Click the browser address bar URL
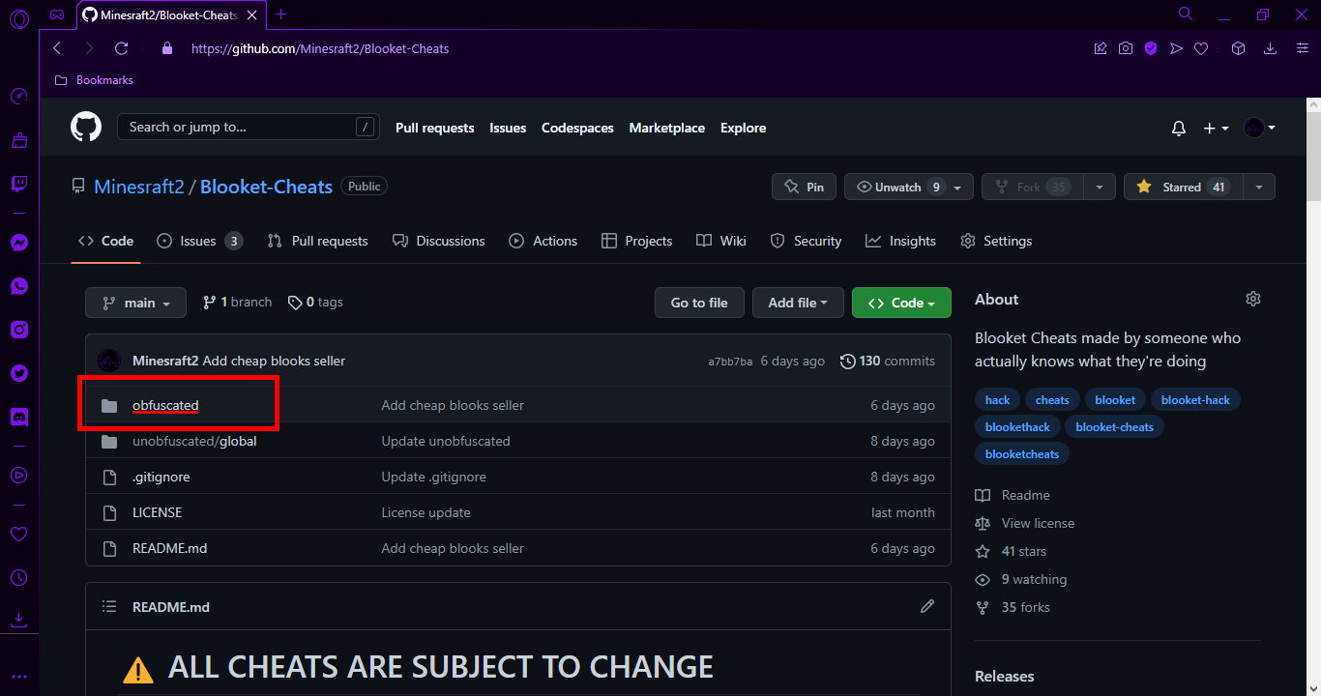The width and height of the screenshot is (1321, 696). tap(320, 48)
